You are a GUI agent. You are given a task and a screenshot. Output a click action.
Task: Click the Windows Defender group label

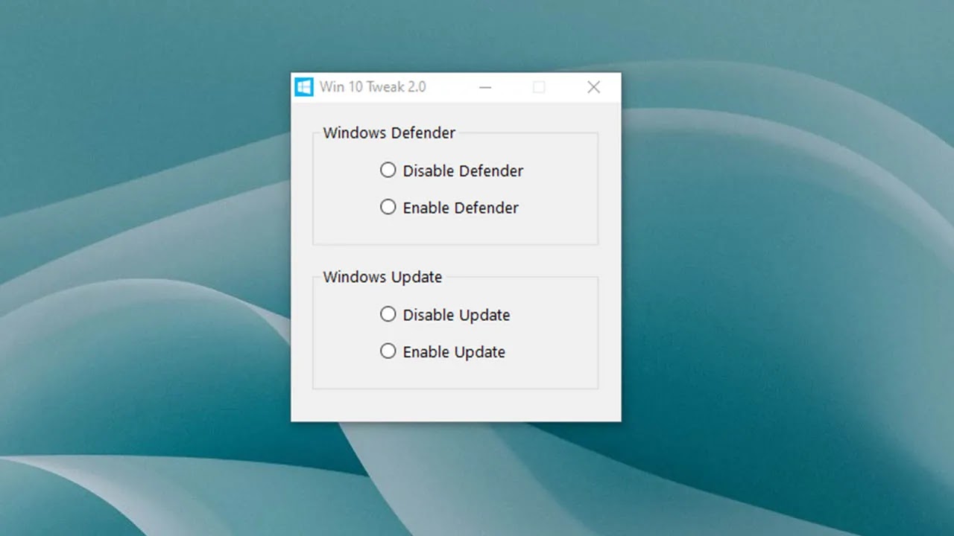pyautogui.click(x=389, y=133)
